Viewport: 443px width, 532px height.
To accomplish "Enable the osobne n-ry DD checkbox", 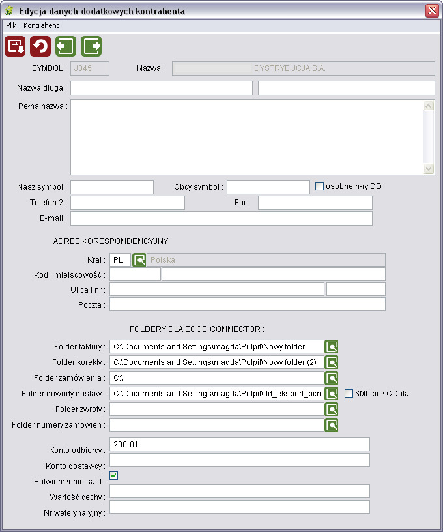I will (x=319, y=186).
